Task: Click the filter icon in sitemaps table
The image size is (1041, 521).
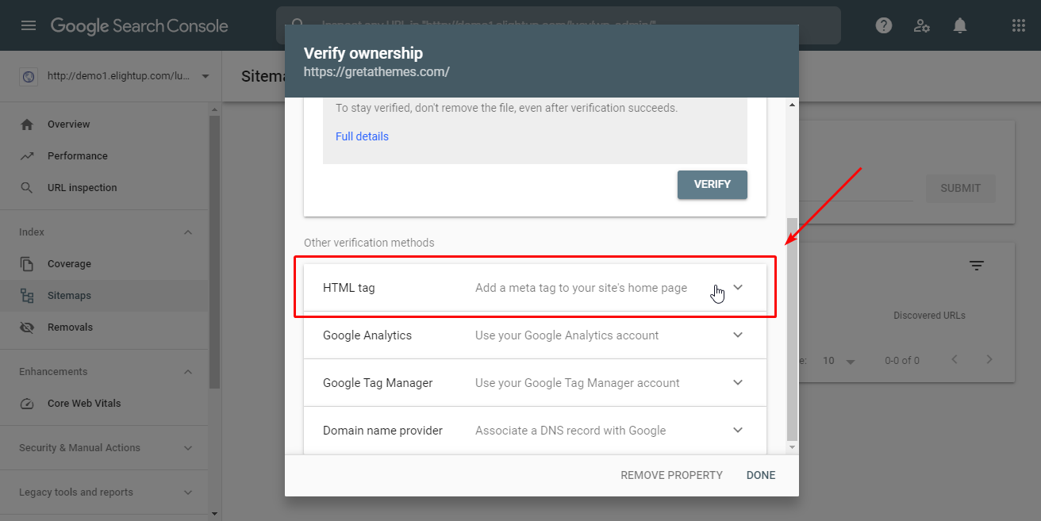Action: 977,266
